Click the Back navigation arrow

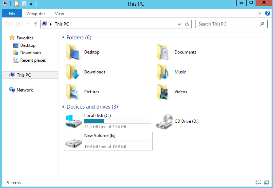pyautogui.click(x=9, y=24)
